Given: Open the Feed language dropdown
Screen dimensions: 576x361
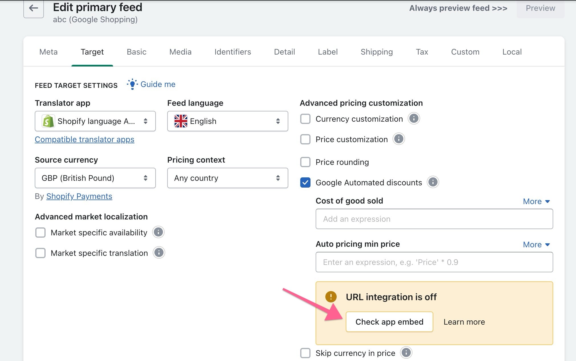Looking at the screenshot, I should pos(228,121).
